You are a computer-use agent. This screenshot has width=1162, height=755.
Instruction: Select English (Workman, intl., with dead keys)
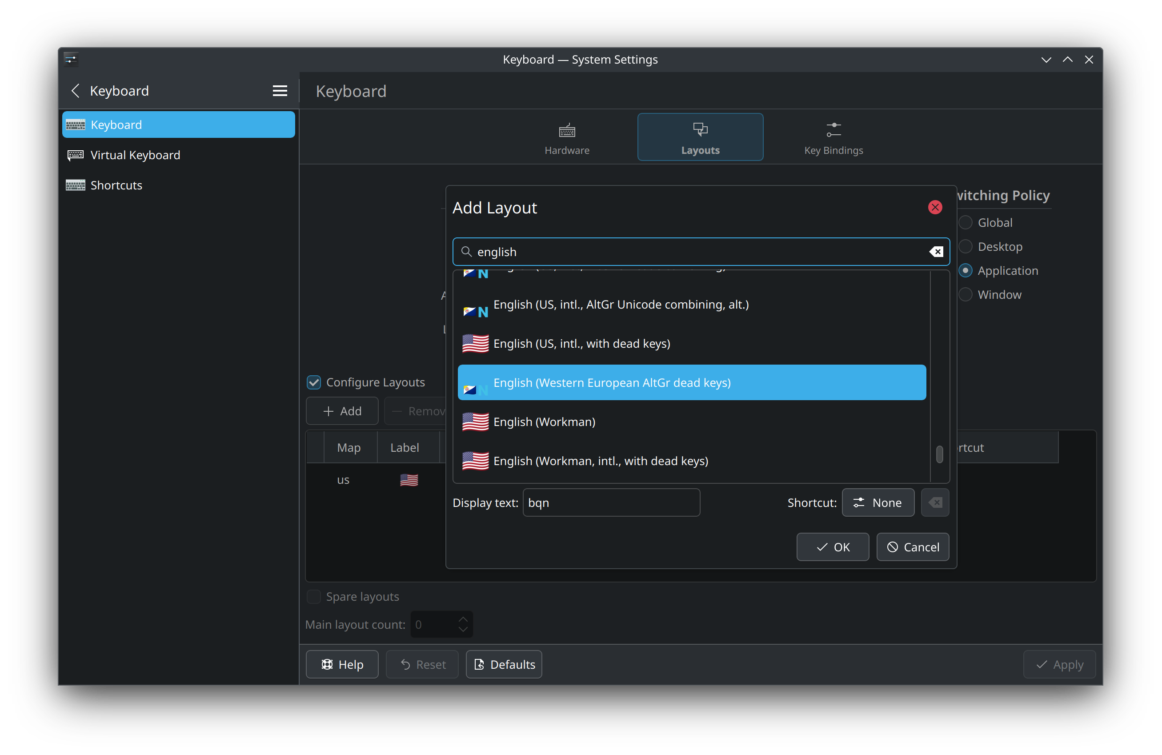(692, 461)
